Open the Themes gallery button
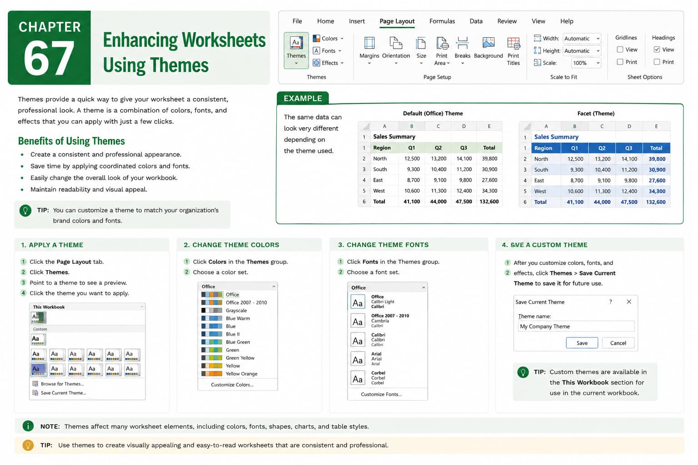Image resolution: width=698 pixels, height=465 pixels. pos(296,50)
